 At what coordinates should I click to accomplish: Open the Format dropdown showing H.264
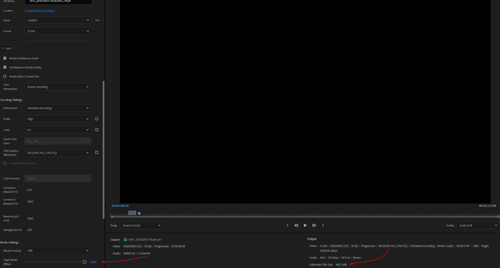(x=58, y=31)
